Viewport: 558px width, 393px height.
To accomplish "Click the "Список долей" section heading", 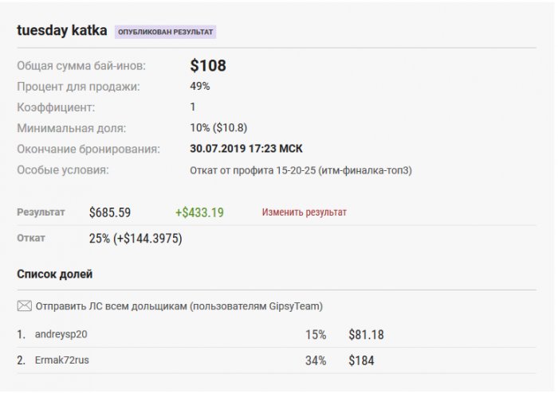I will (55, 274).
